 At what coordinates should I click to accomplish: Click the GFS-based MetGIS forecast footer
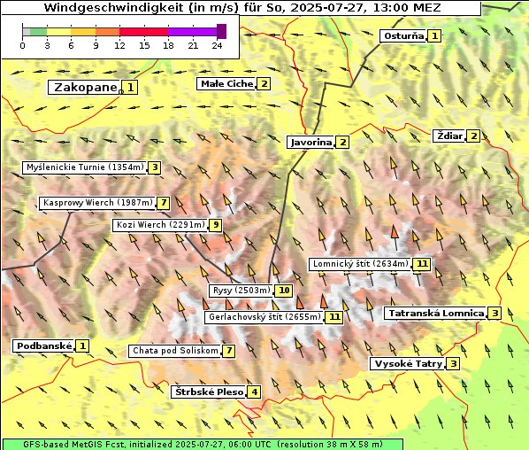203,445
